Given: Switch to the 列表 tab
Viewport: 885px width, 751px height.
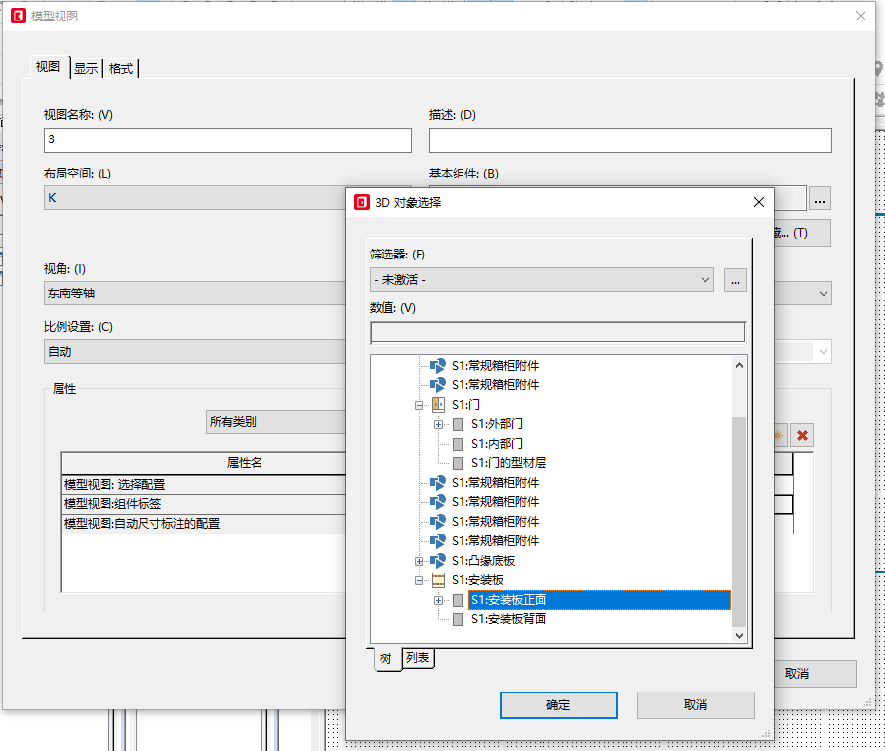Looking at the screenshot, I should click(419, 658).
